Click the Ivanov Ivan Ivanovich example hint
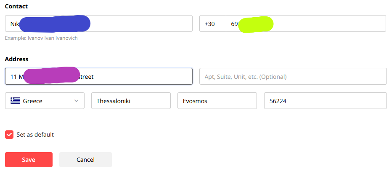389x171 pixels. coord(41,38)
